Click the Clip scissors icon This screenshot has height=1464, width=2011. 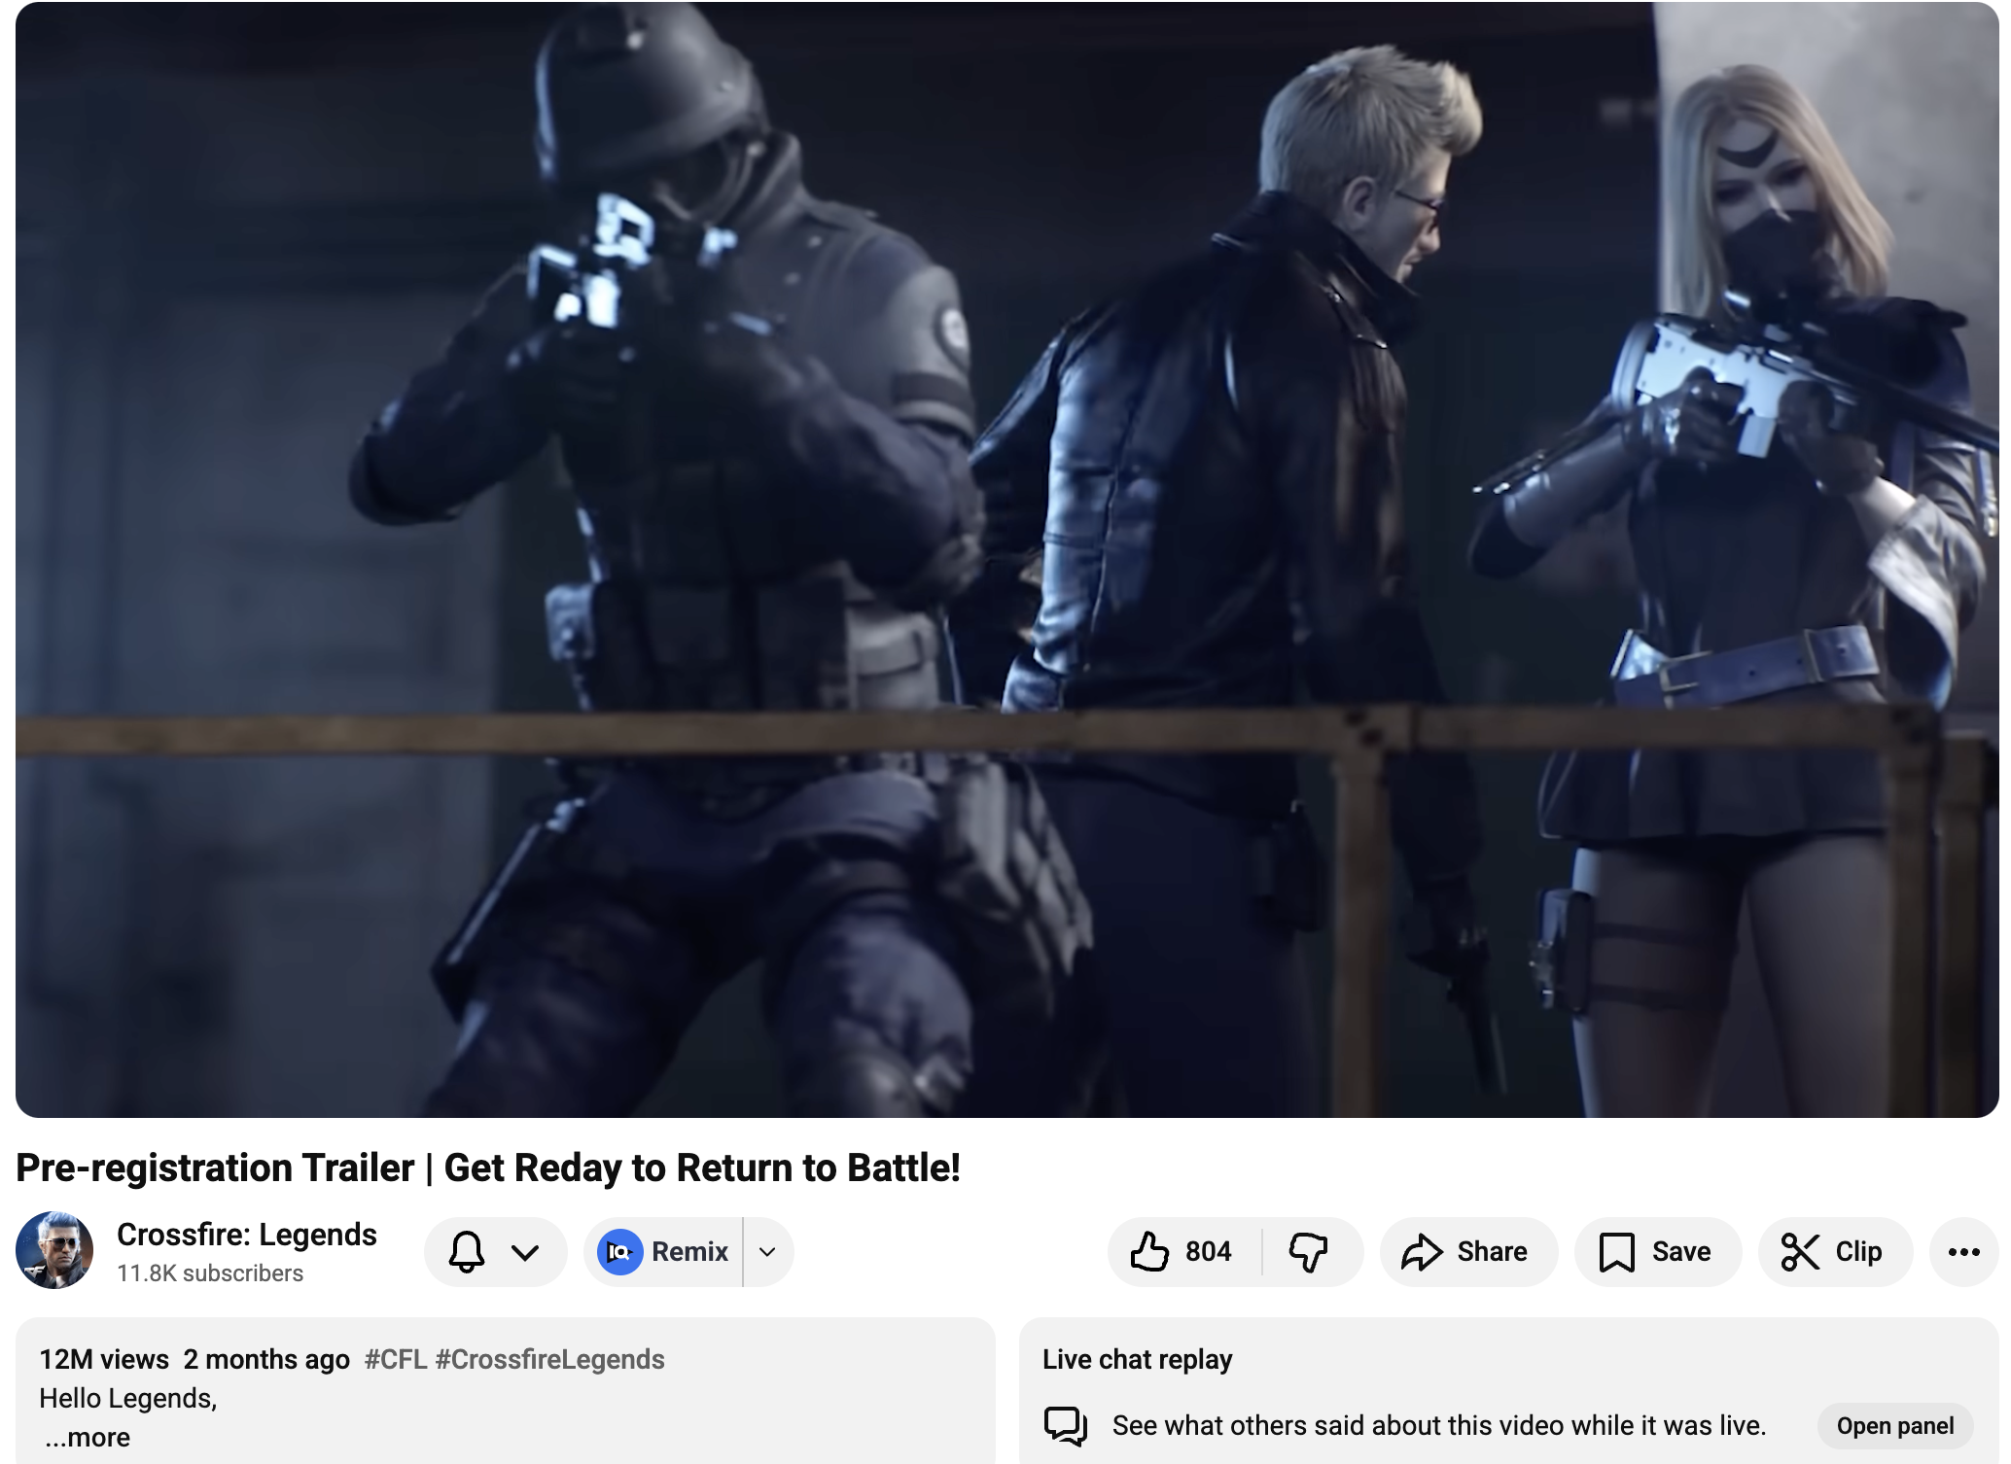[x=1800, y=1251]
